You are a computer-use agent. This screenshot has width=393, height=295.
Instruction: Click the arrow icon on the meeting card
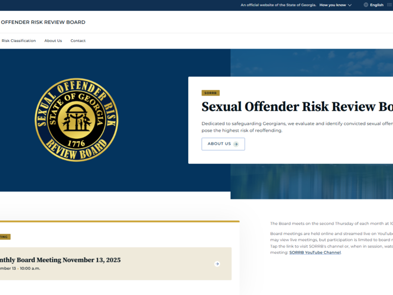pos(217,264)
